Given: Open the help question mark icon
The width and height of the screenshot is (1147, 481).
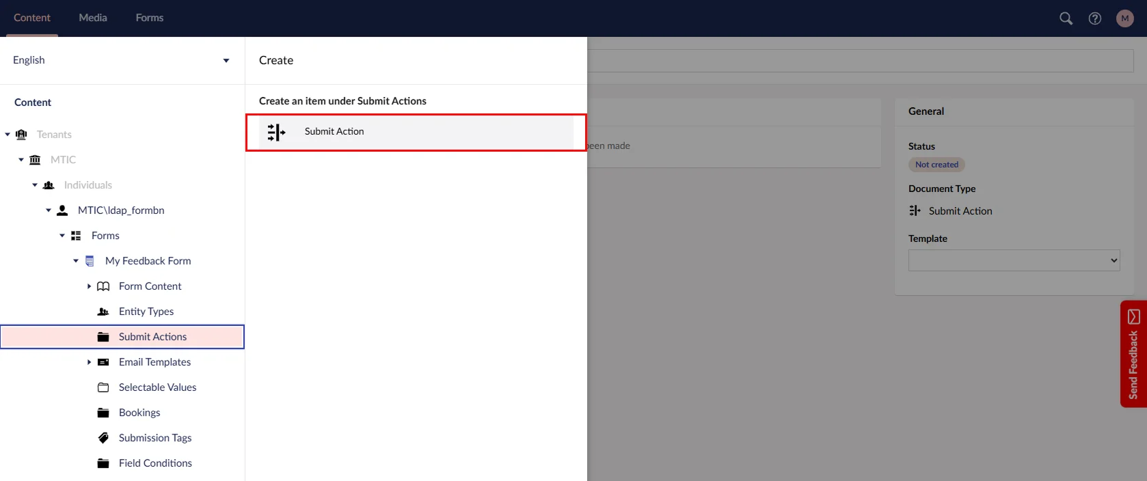Looking at the screenshot, I should (1095, 18).
